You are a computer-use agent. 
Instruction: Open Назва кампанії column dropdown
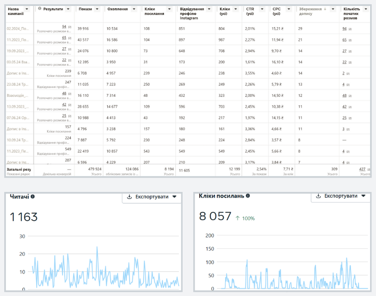pos(27,9)
